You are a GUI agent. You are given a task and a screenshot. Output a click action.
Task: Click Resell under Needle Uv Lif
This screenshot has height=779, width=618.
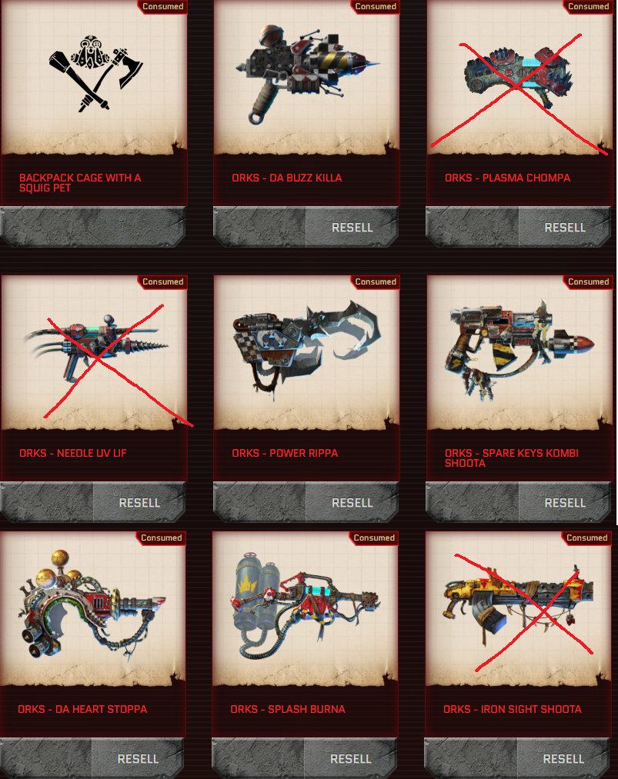(139, 503)
